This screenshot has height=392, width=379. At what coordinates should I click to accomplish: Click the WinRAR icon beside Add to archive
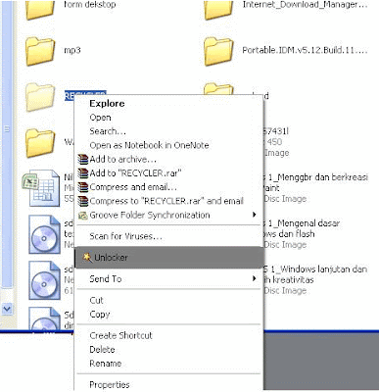83,159
